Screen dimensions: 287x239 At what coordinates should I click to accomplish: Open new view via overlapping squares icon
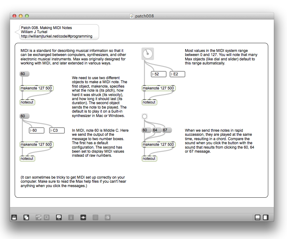coord(27,217)
